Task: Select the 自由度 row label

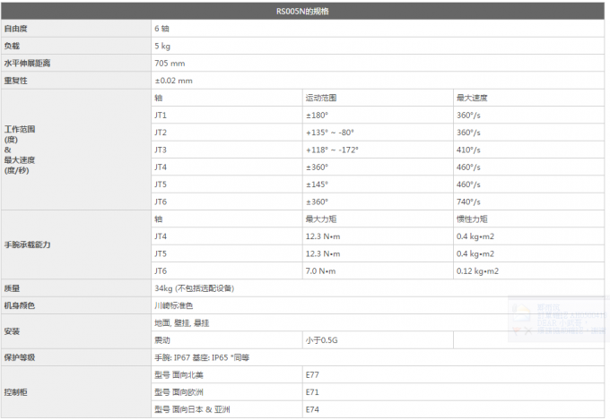Action: point(15,29)
